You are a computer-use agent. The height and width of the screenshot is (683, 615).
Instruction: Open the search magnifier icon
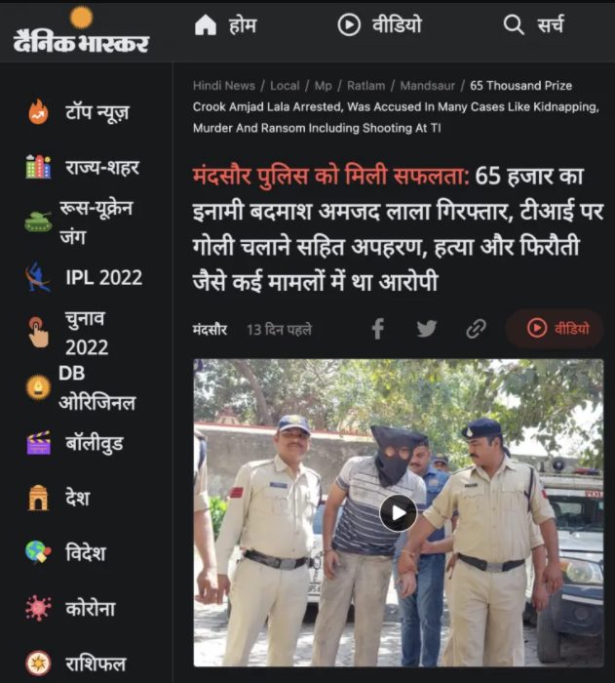514,24
